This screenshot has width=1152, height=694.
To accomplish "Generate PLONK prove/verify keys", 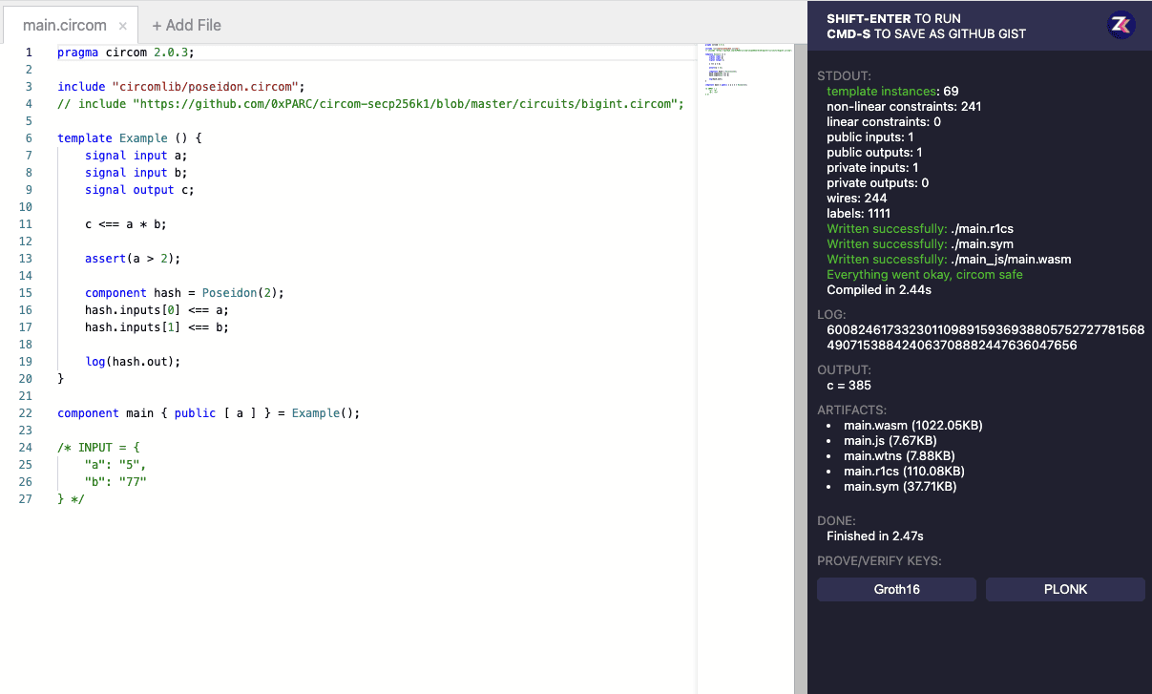I will tap(1065, 589).
